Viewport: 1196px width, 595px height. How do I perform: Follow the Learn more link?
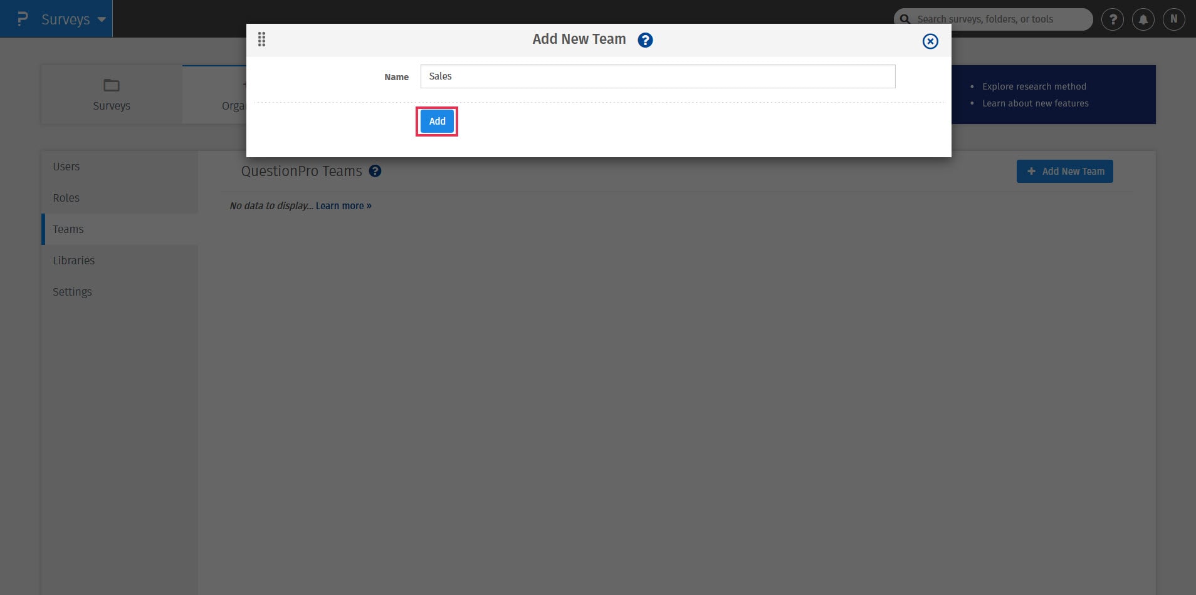pyautogui.click(x=344, y=206)
